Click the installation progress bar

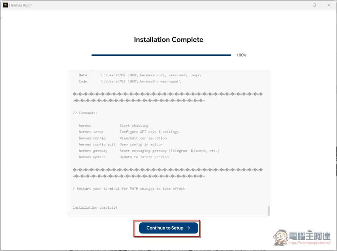point(161,55)
